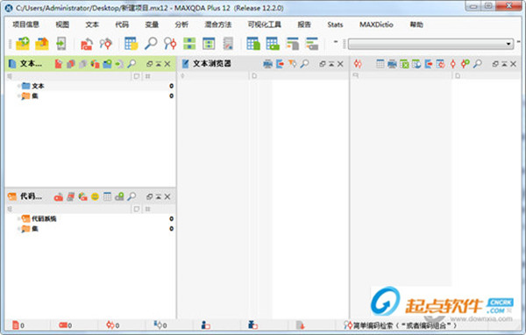Open the MAXDictio menu
The width and height of the screenshot is (526, 335).
click(376, 25)
